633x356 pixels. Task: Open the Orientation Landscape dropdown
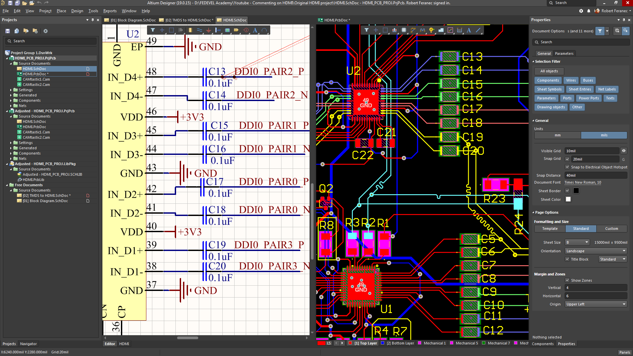point(596,251)
